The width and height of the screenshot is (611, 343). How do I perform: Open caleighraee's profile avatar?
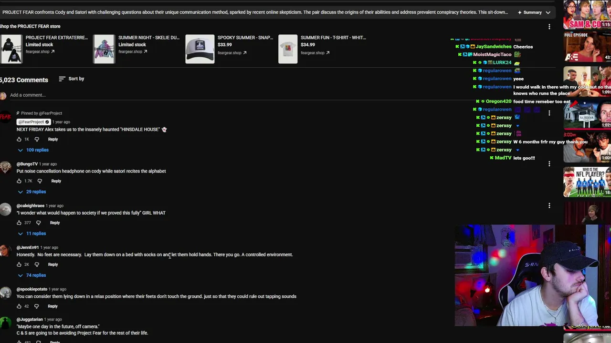click(5, 210)
